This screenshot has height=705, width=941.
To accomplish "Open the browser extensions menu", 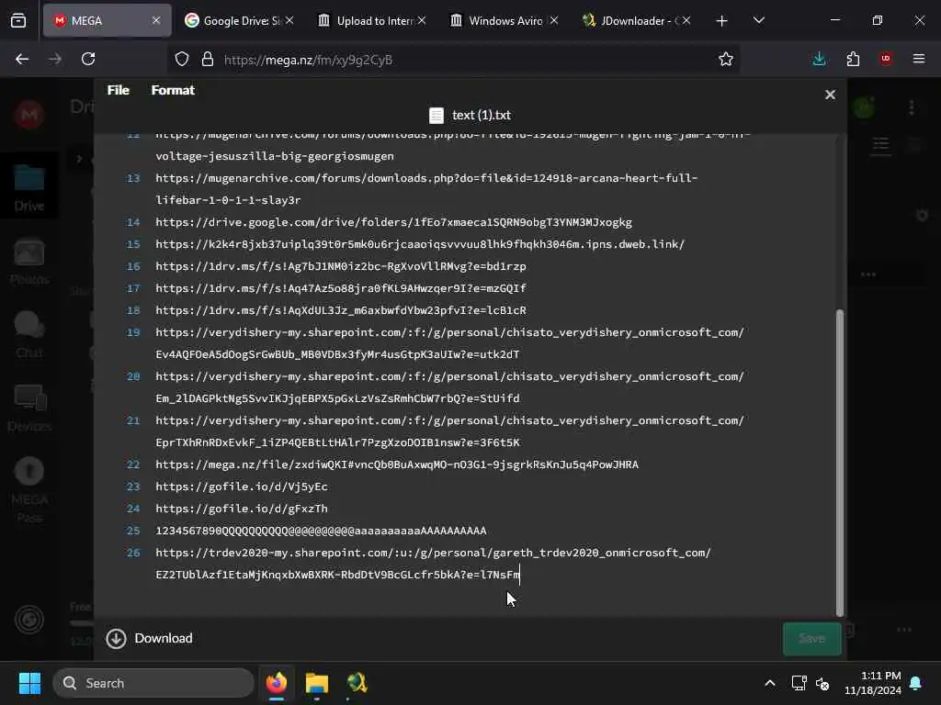I will (x=853, y=59).
